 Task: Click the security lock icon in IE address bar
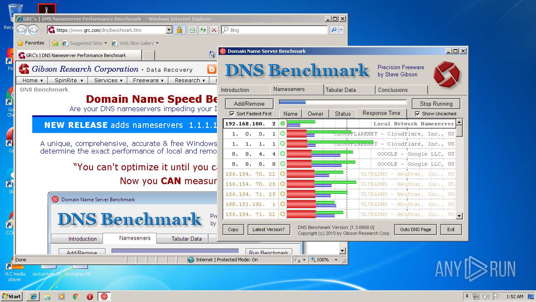[x=179, y=30]
